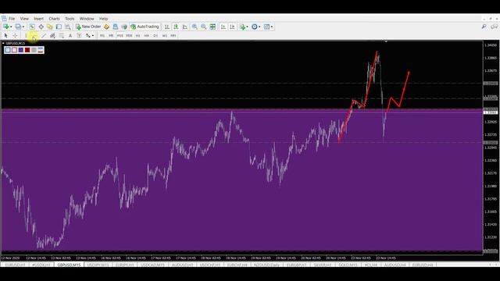This screenshot has width=500, height=281.
Task: Toggle AutoTrading on or off
Action: click(x=145, y=27)
